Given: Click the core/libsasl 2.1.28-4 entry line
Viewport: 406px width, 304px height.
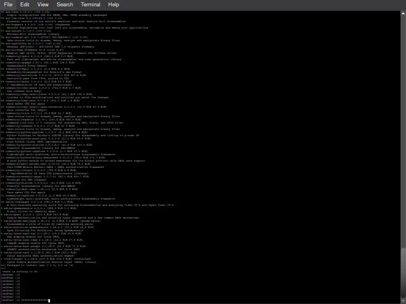Looking at the screenshot, I should [x=46, y=259].
